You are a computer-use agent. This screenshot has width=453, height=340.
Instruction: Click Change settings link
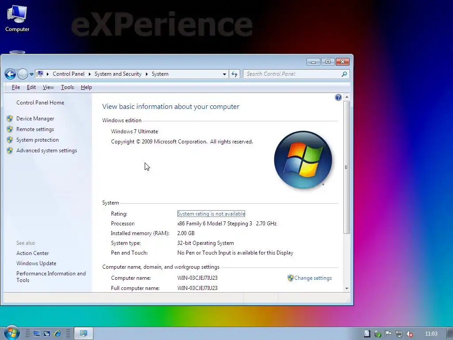point(313,278)
